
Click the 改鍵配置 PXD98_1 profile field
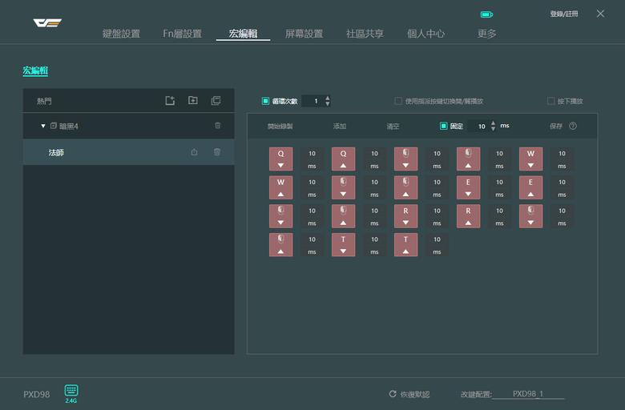pyautogui.click(x=528, y=394)
